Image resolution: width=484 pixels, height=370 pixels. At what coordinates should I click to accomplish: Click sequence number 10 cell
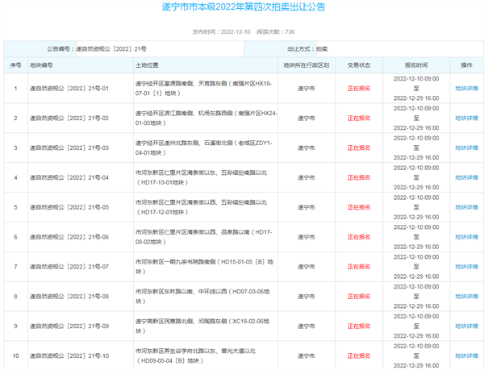16,355
